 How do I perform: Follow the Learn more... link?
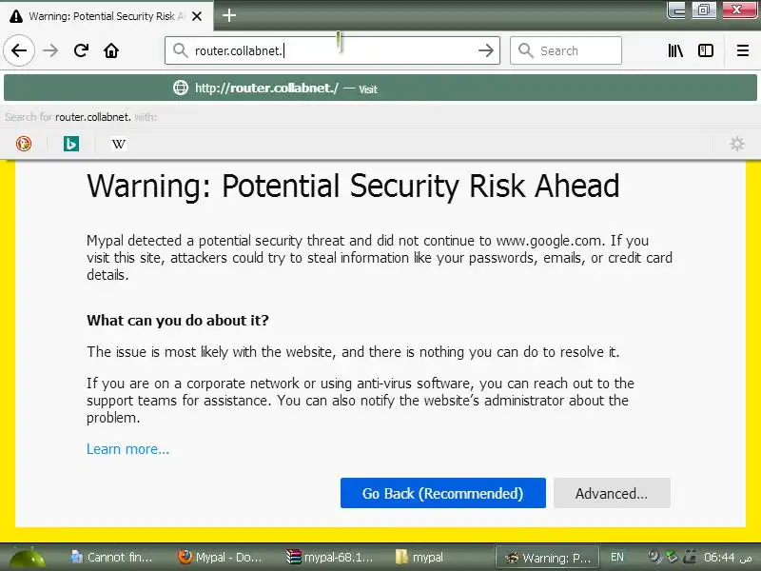coord(127,449)
